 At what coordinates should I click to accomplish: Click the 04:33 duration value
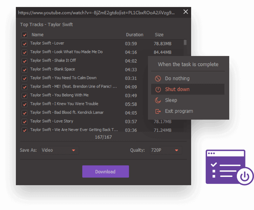(131, 70)
